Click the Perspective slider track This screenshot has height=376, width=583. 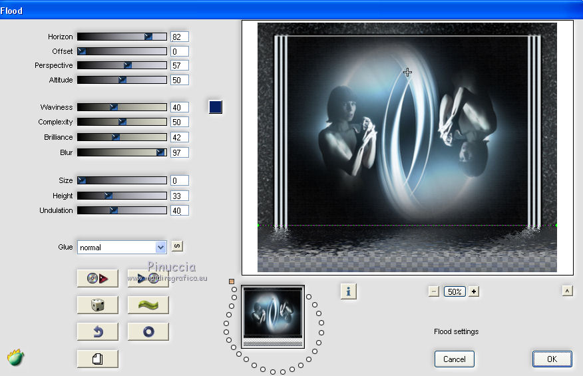pyautogui.click(x=122, y=65)
